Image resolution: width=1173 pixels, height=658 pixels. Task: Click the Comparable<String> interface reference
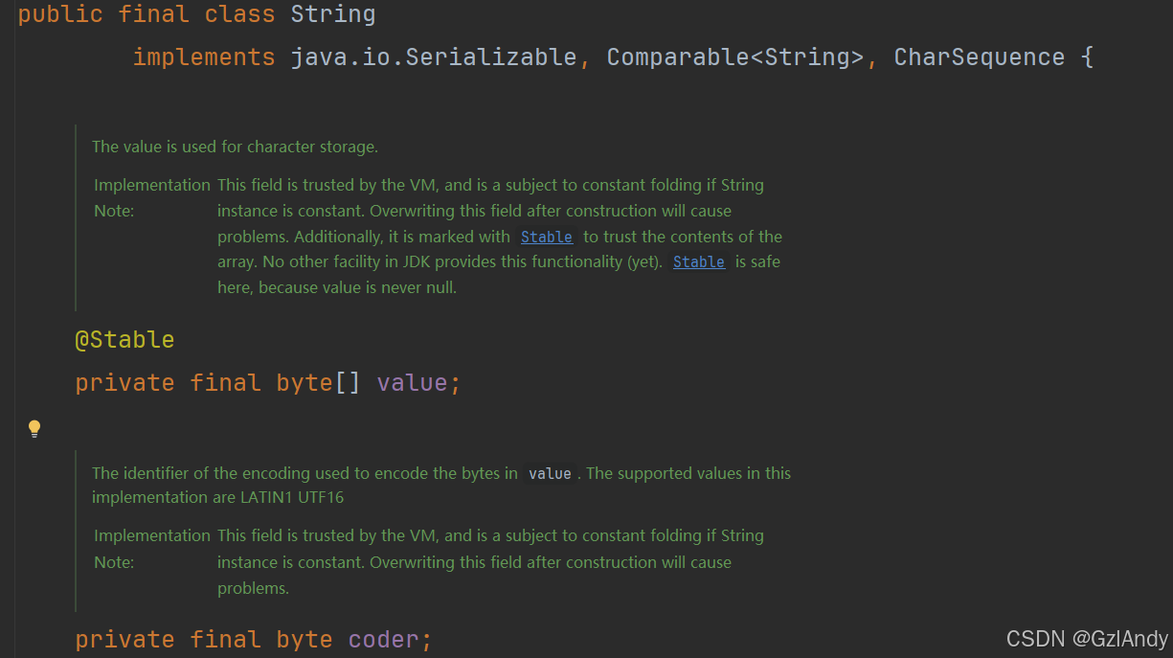click(x=734, y=57)
